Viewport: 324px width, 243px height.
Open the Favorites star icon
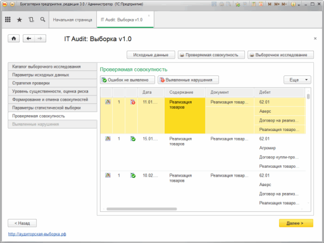(x=20, y=20)
